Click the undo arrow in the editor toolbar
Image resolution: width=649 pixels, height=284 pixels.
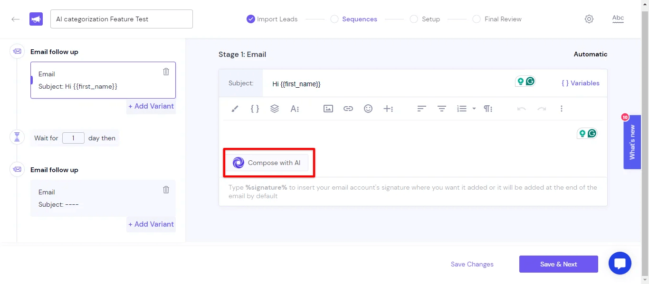[x=521, y=109]
